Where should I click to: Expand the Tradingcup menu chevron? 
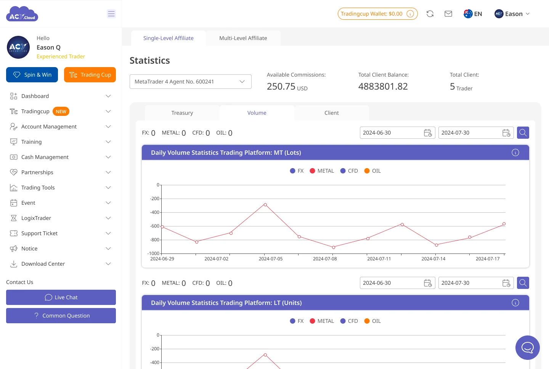click(108, 111)
